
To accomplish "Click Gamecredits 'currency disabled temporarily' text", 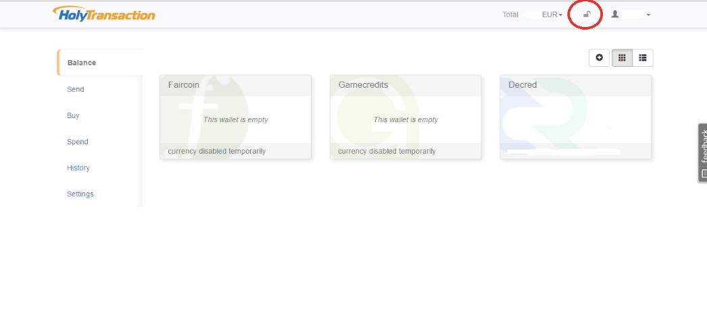I will [x=387, y=151].
